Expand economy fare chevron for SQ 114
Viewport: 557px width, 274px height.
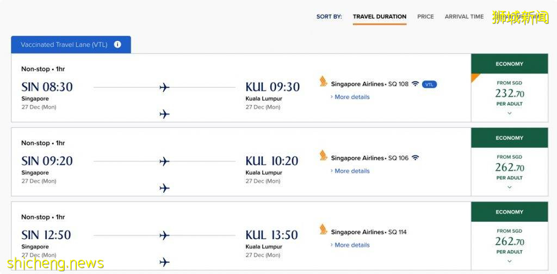click(509, 261)
